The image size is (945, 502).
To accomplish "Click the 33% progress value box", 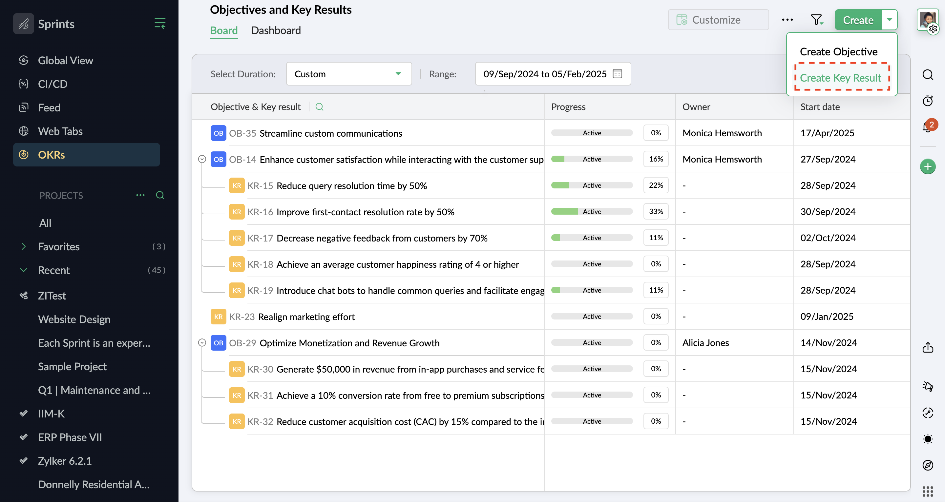I will click(656, 211).
